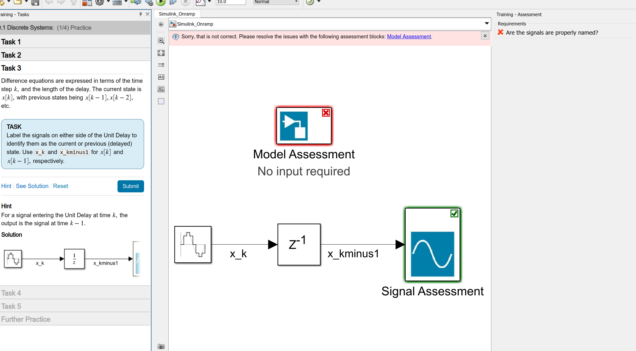Viewport: 636px width, 351px height.
Task: Expand the Simulink_Onramp breadcrumb dropdown arrow
Action: (487, 23)
